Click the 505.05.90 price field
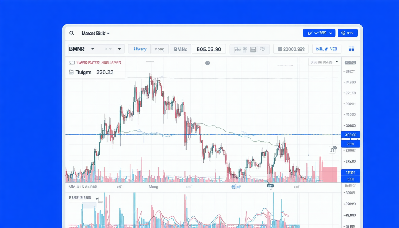Viewport: 399px width, 228px height. [x=209, y=49]
